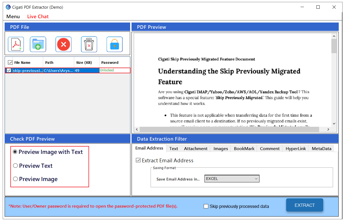This screenshot has height=222, width=345.
Task: Open the Attachment tab
Action: point(196,148)
